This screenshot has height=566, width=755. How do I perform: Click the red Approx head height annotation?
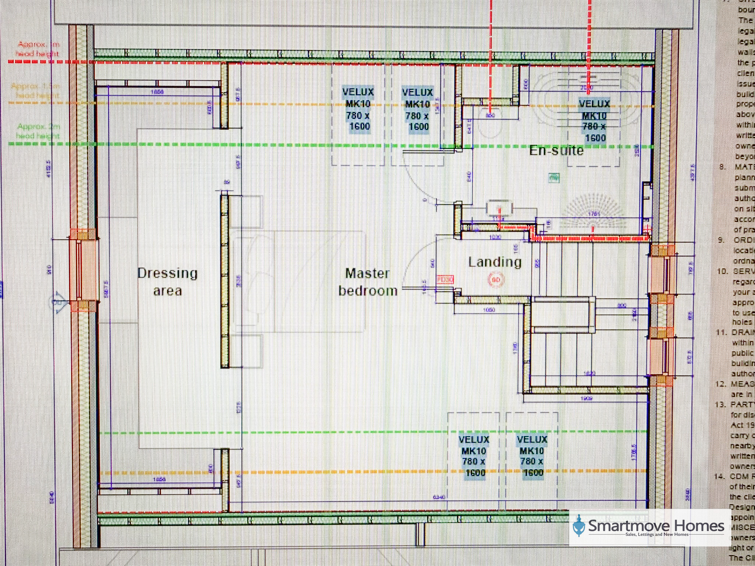(38, 49)
